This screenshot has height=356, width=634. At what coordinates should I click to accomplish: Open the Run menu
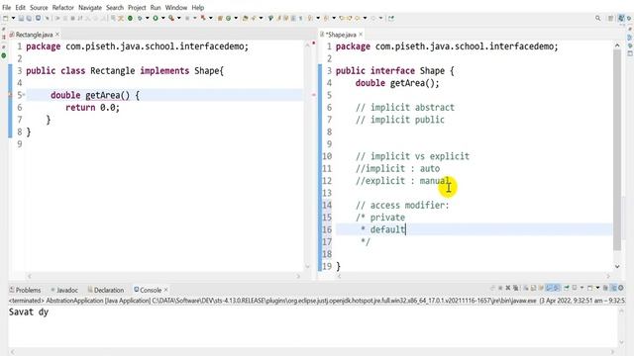coord(156,7)
